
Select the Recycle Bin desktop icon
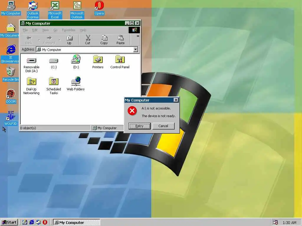[11, 74]
